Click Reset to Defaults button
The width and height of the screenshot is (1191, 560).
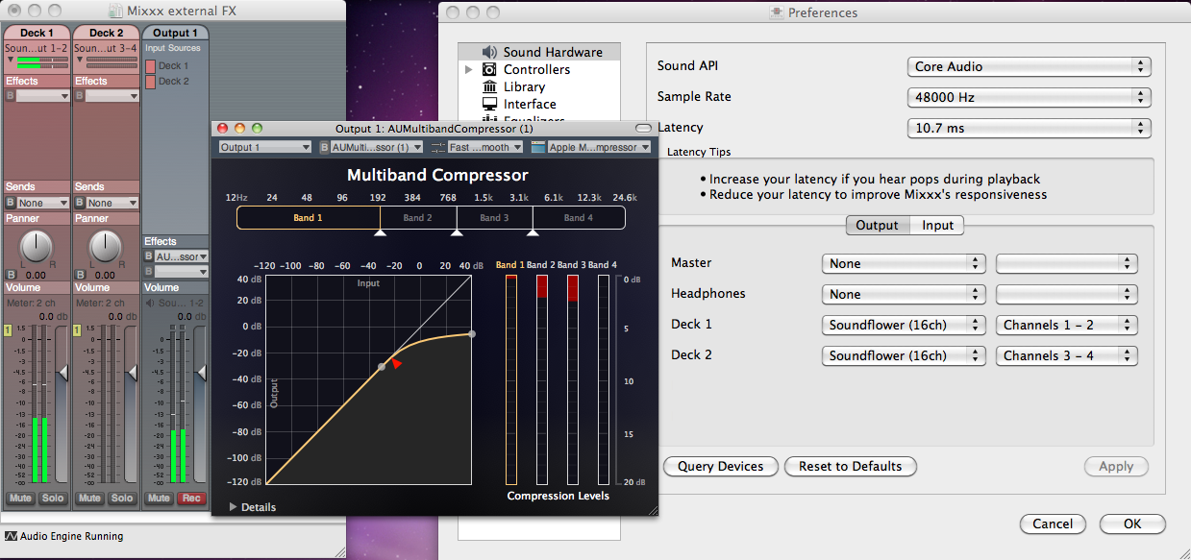(x=850, y=466)
